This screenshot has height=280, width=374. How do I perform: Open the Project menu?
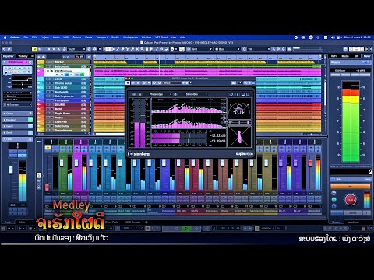pyautogui.click(x=44, y=37)
